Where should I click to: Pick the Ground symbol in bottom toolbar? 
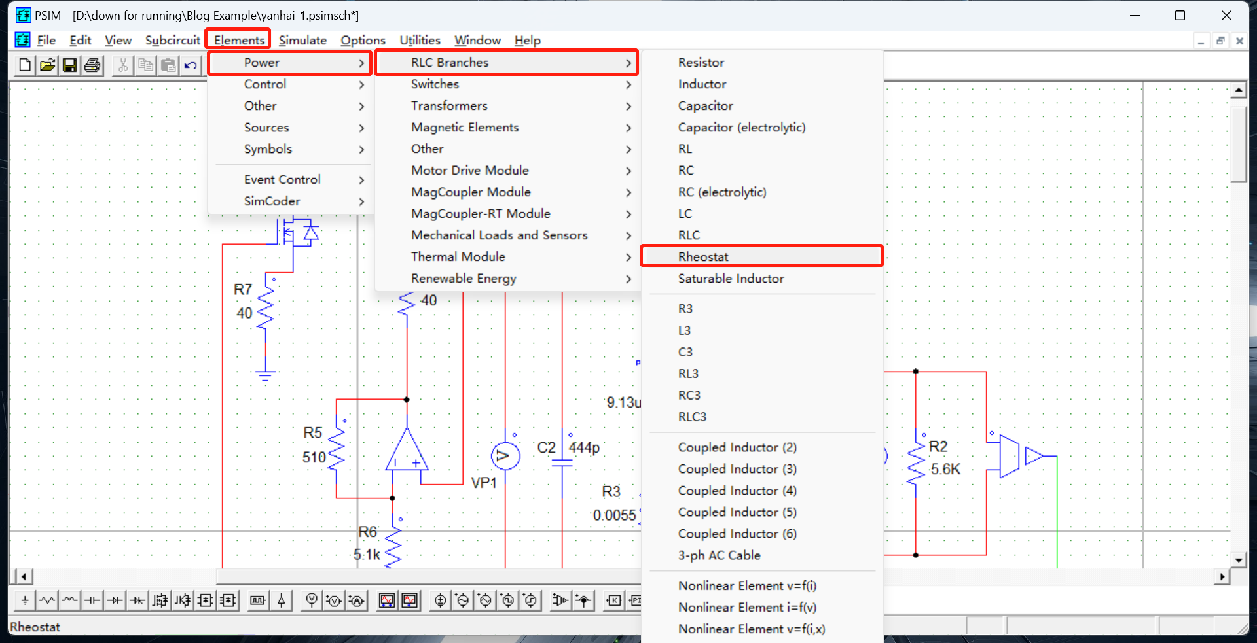(x=25, y=600)
